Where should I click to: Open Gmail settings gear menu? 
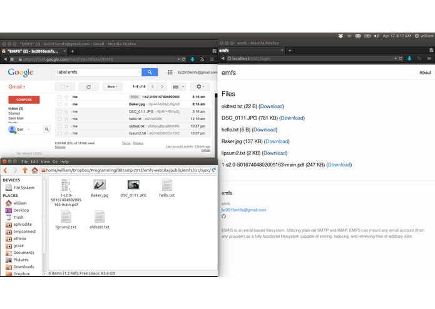click(x=200, y=87)
